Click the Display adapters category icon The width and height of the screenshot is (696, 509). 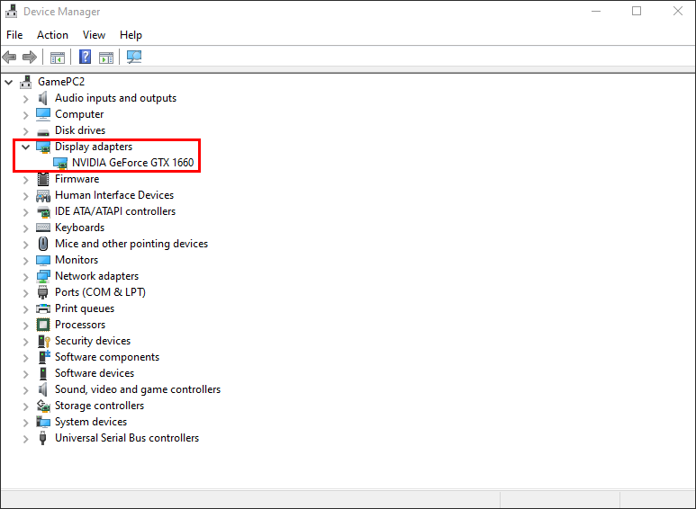tap(43, 147)
